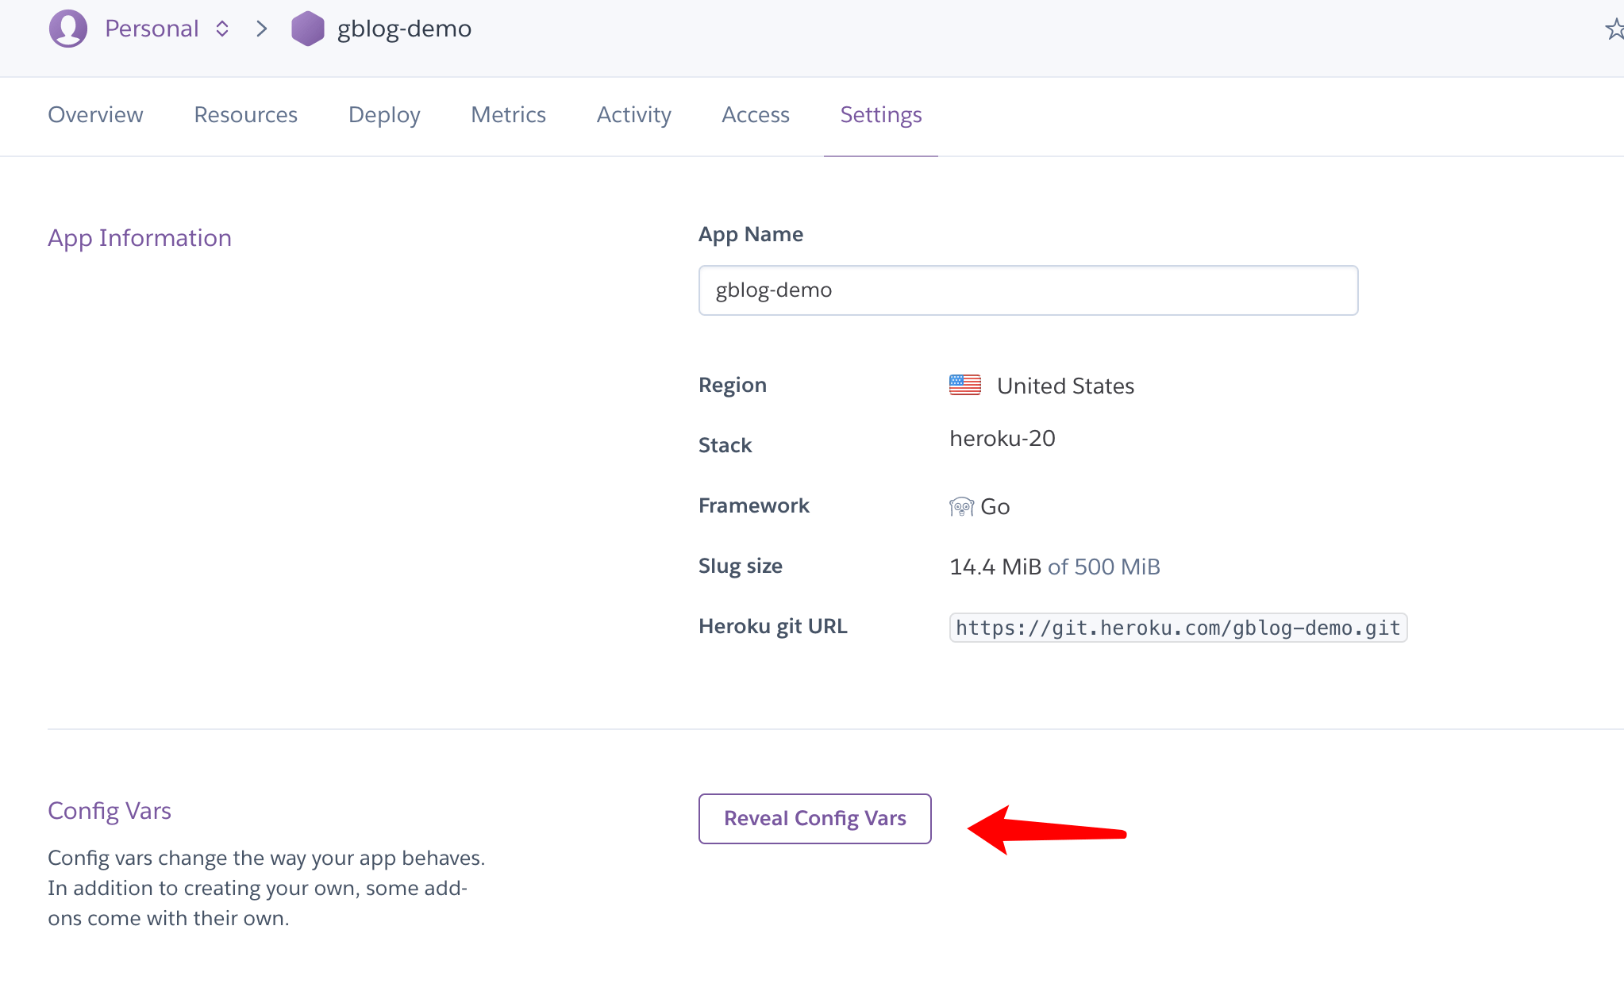Click the gblog-demo breadcrumb name
The width and height of the screenshot is (1624, 995).
pos(404,29)
